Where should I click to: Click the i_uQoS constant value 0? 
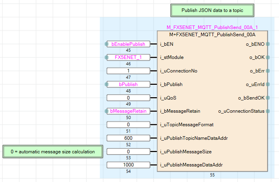click(128, 98)
